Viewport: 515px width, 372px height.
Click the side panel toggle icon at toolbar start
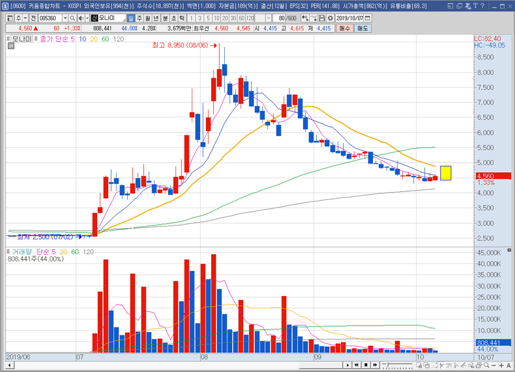[x=10, y=18]
